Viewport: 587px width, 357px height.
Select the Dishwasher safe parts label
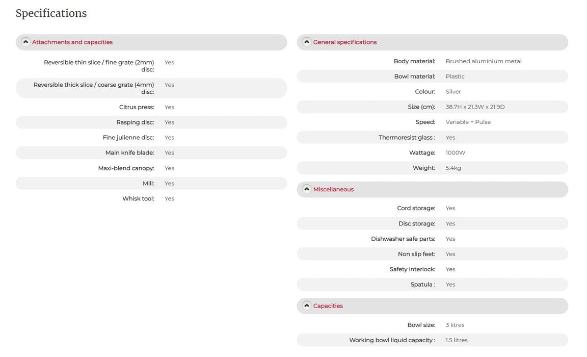(403, 239)
